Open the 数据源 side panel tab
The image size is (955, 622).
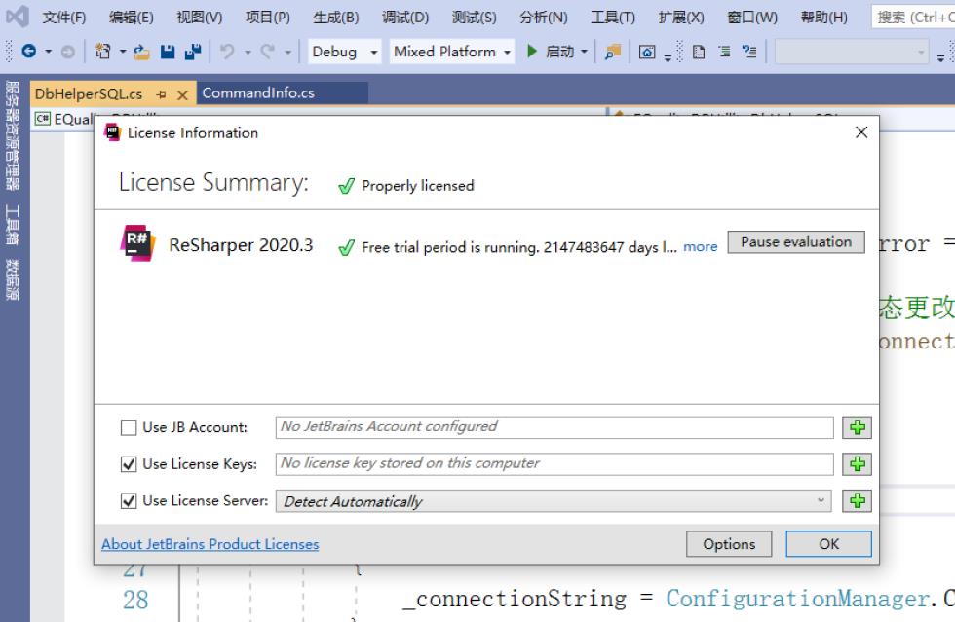(x=13, y=279)
